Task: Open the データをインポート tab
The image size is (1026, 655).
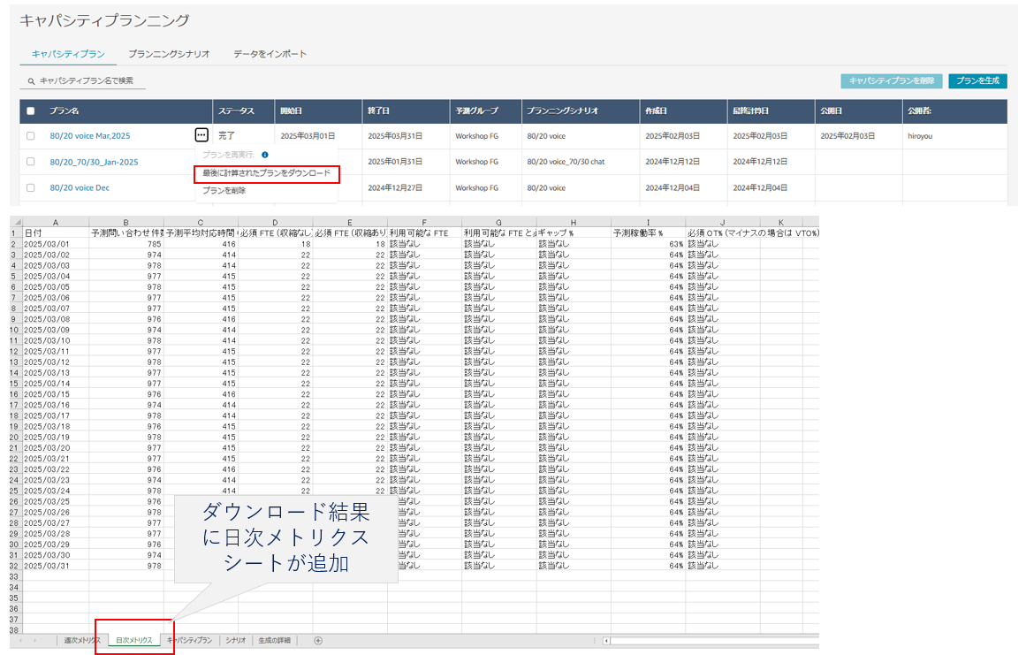Action: pos(270,54)
